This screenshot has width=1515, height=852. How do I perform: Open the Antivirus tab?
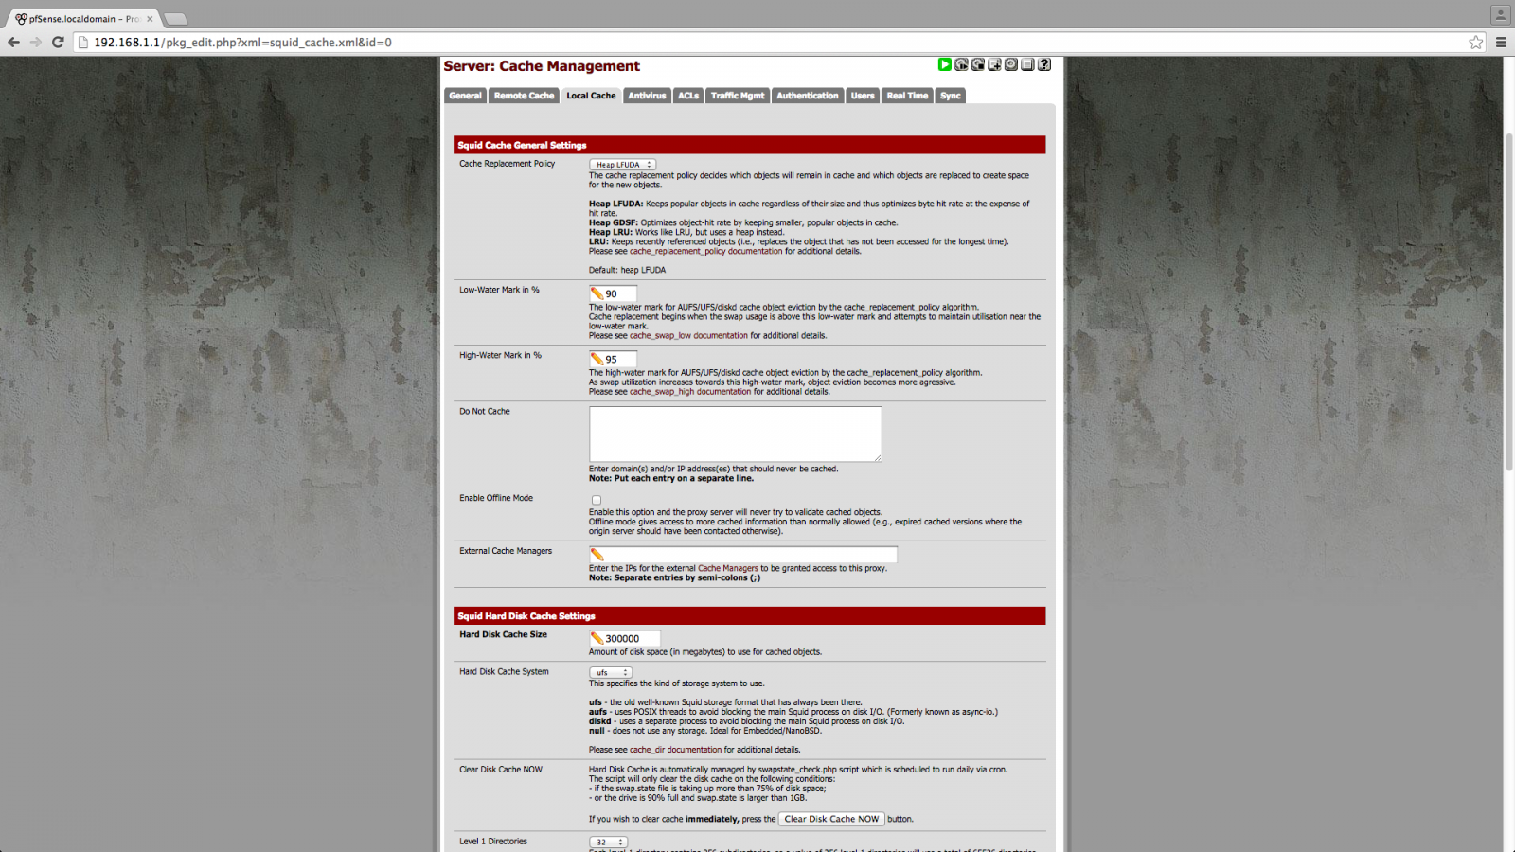pos(647,96)
